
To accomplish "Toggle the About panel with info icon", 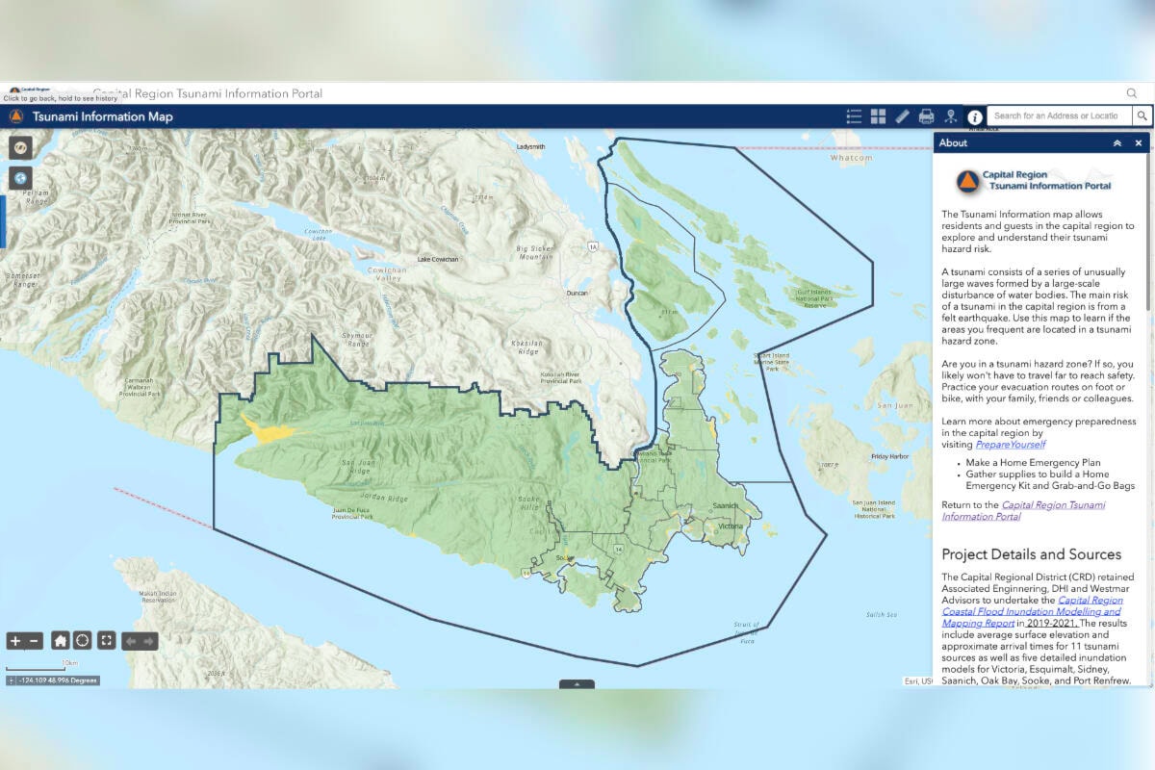I will click(974, 115).
